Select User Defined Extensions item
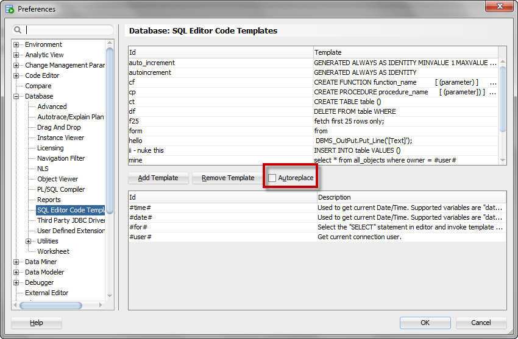This screenshot has height=339, width=518. pyautogui.click(x=71, y=231)
